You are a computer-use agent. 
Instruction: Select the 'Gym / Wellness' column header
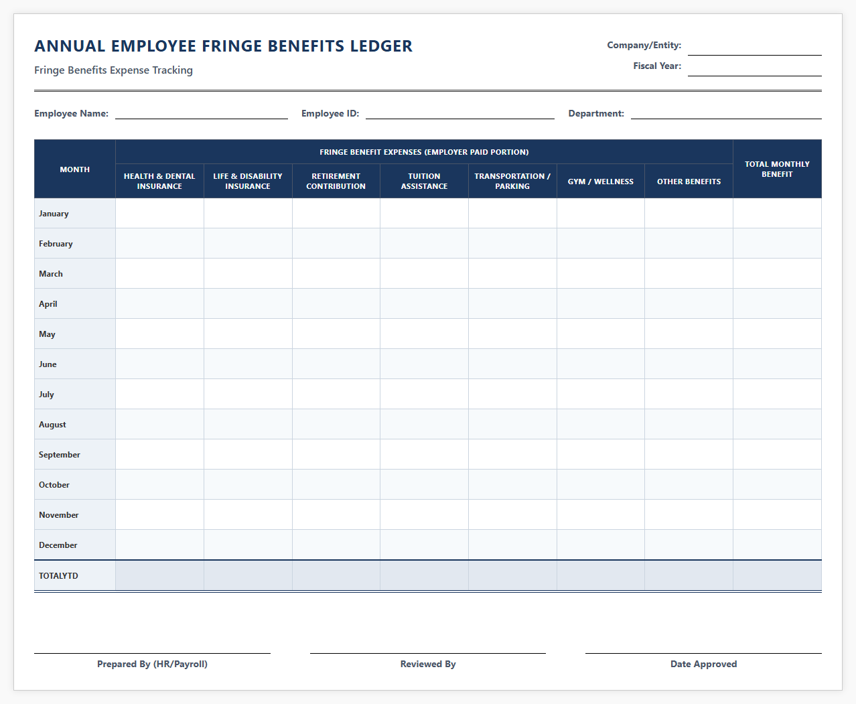pyautogui.click(x=601, y=181)
